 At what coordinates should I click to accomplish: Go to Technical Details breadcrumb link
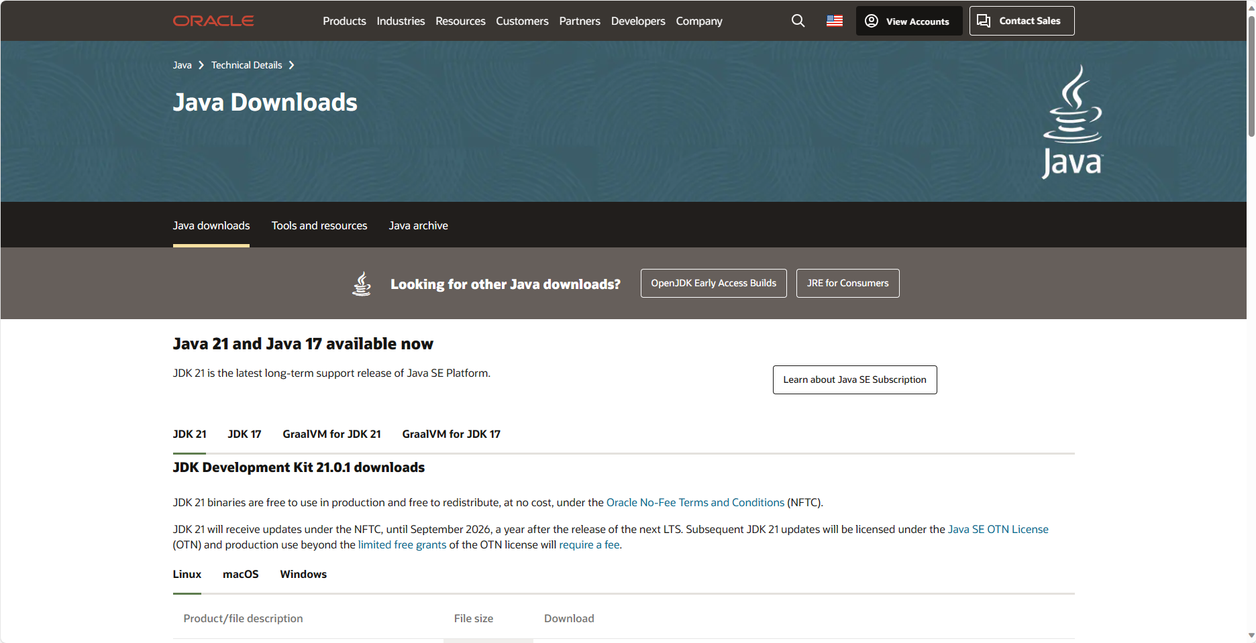click(246, 65)
